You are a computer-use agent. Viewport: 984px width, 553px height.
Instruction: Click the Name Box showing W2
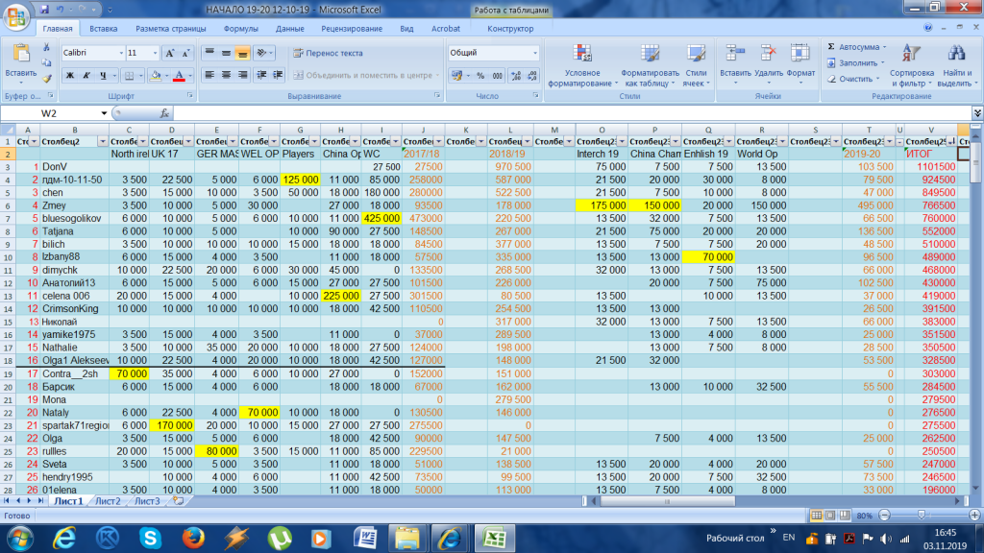pyautogui.click(x=50, y=113)
